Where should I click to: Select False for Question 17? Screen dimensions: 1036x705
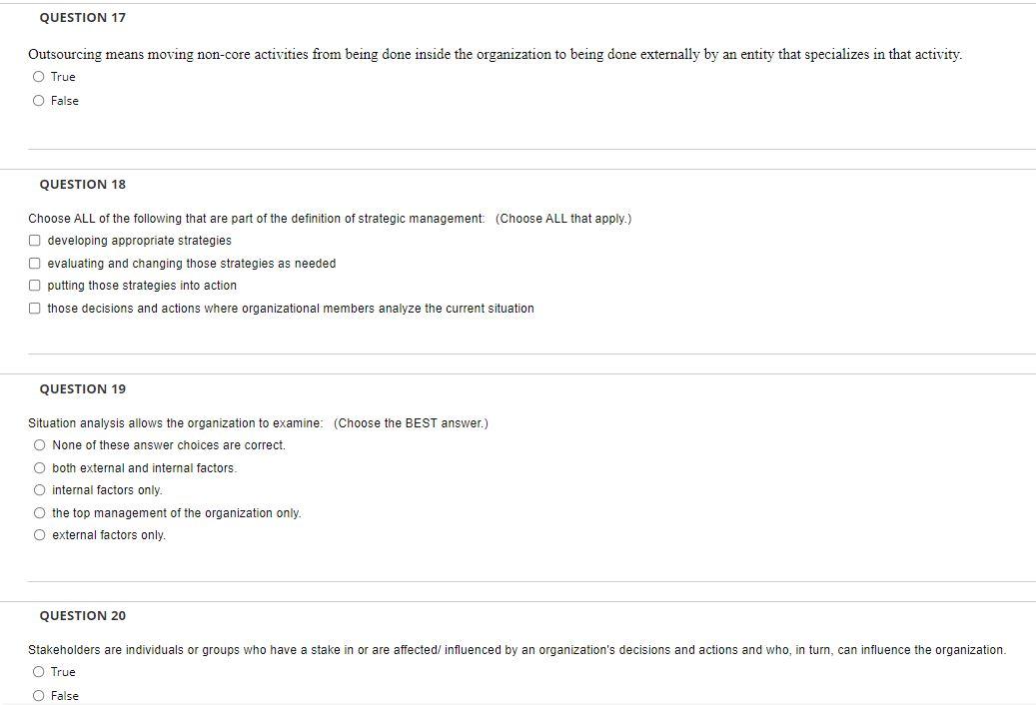click(x=38, y=100)
